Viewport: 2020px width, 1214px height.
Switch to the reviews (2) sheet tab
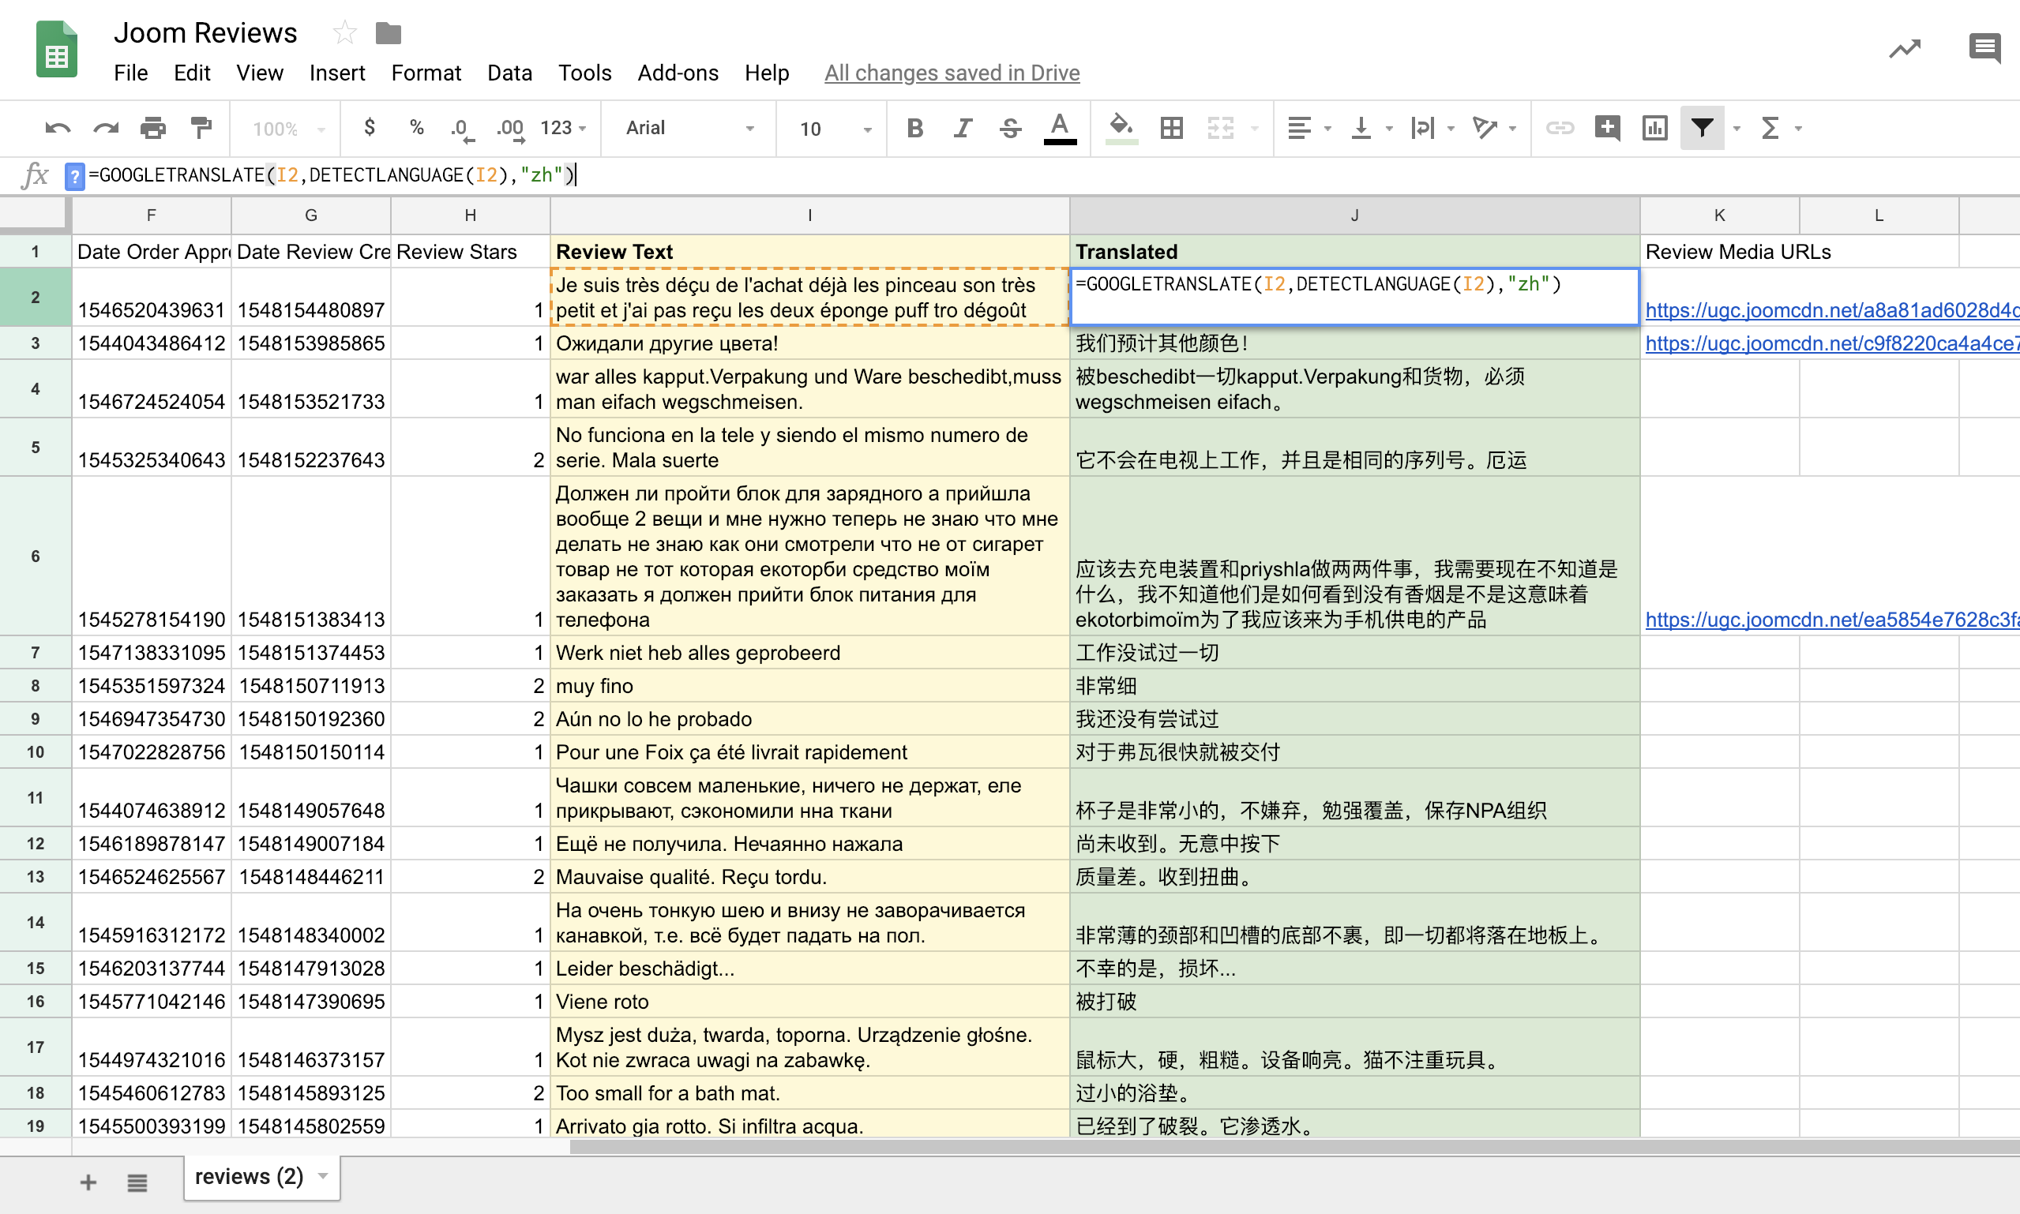coord(249,1176)
